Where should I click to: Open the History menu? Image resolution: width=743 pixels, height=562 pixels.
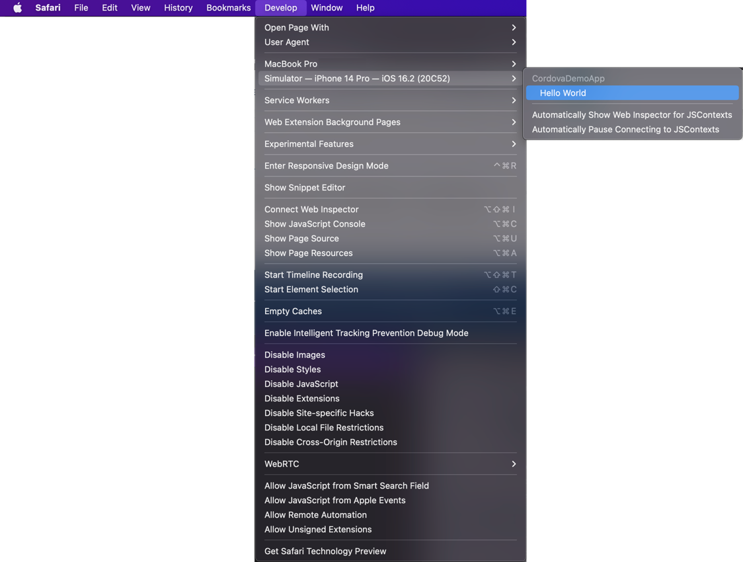coord(178,7)
